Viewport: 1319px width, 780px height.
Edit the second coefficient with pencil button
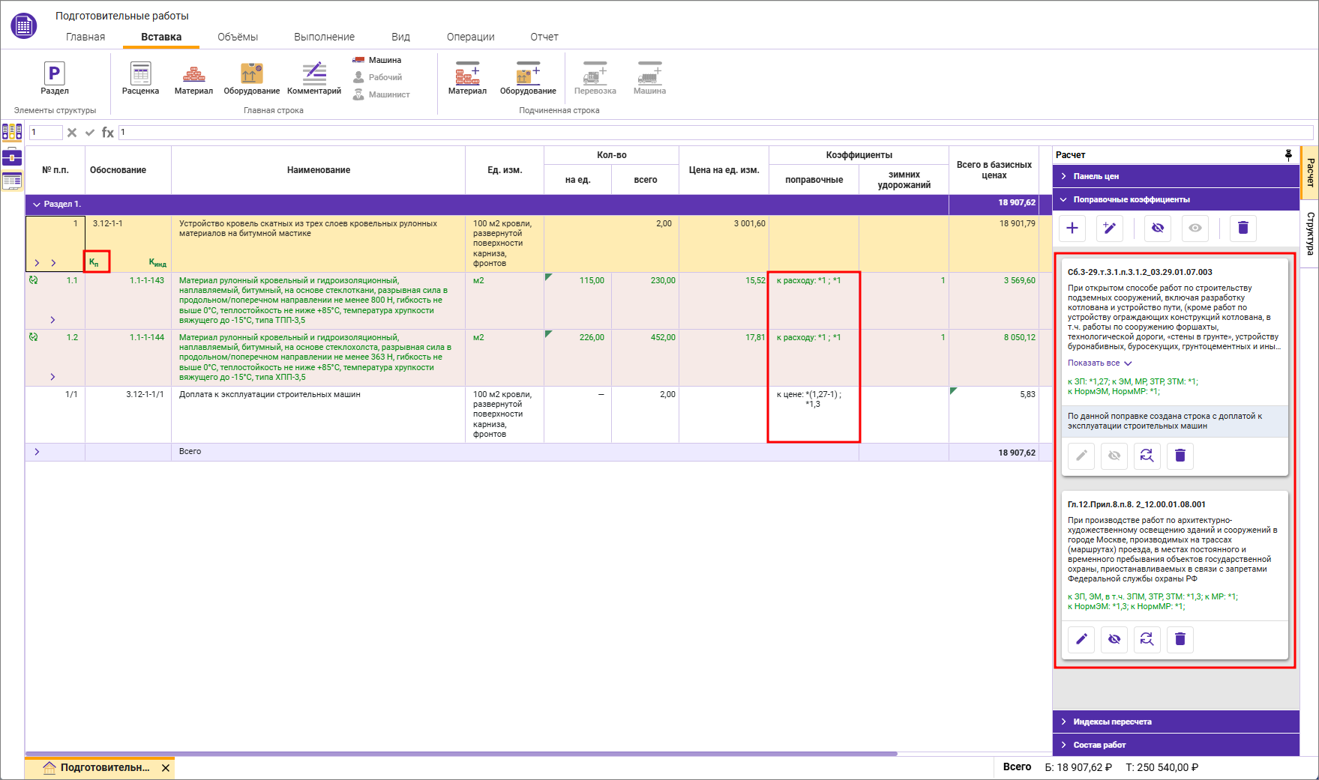click(x=1081, y=639)
